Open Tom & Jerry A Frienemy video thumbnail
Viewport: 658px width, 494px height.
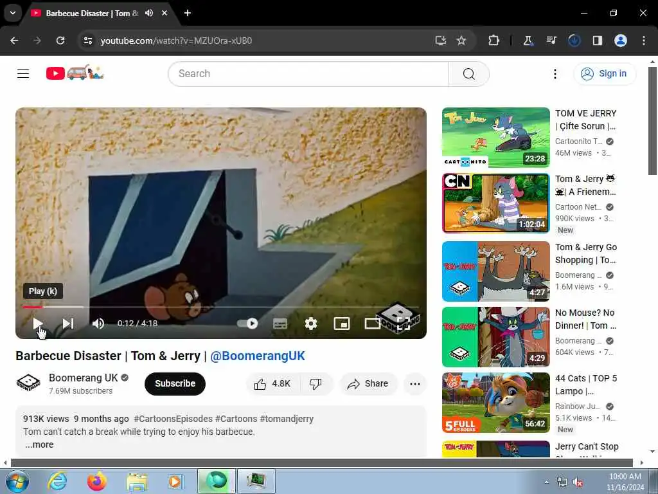(495, 203)
